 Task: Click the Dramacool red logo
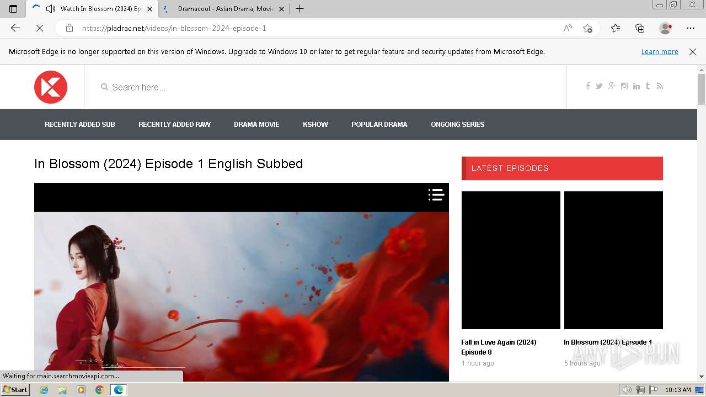click(x=51, y=87)
